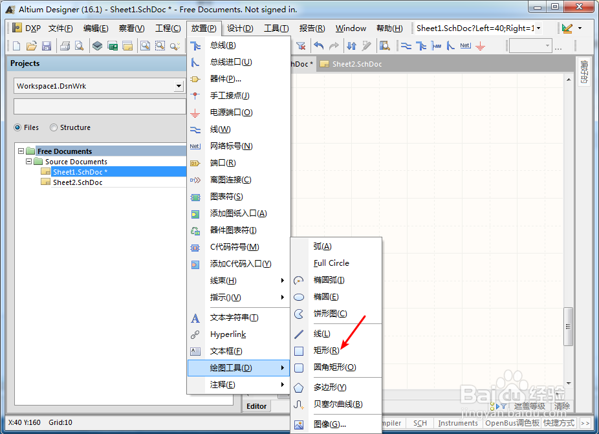The image size is (599, 434).
Task: Click the Zoom Area toolbar icon
Action: (160, 46)
